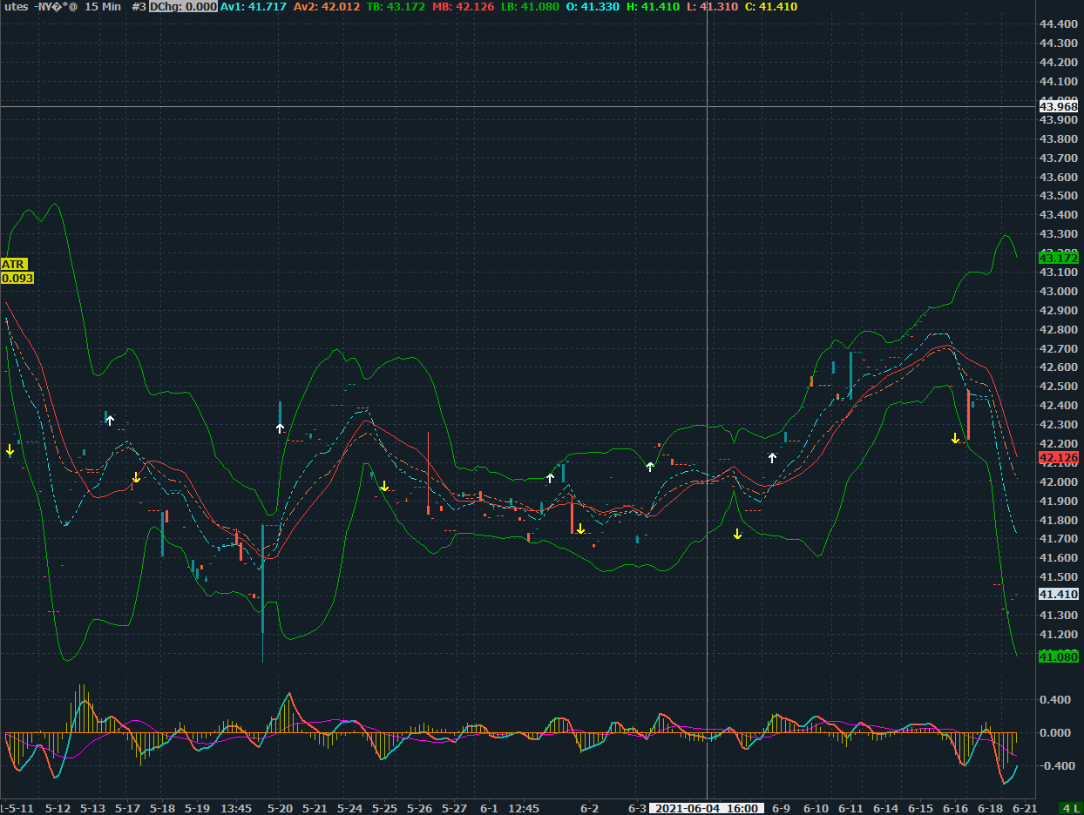Click the red middle band price tag 42.126
This screenshot has height=815, width=1084.
pyautogui.click(x=1059, y=457)
